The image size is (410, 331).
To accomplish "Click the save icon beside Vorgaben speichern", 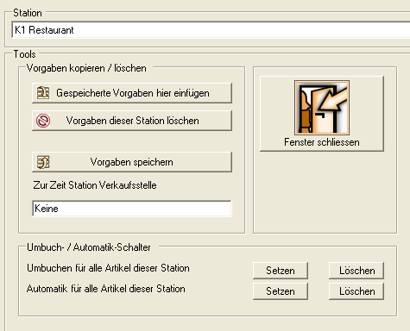I will (43, 162).
